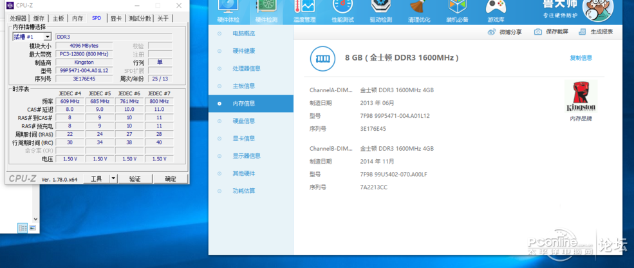The image size is (634, 268).
Task: Click the 4096 MBytes module size field
Action: 84,46
